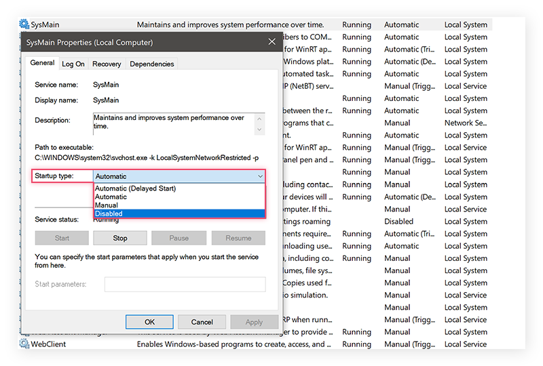
Task: Click the Cancel button
Action: coord(202,322)
